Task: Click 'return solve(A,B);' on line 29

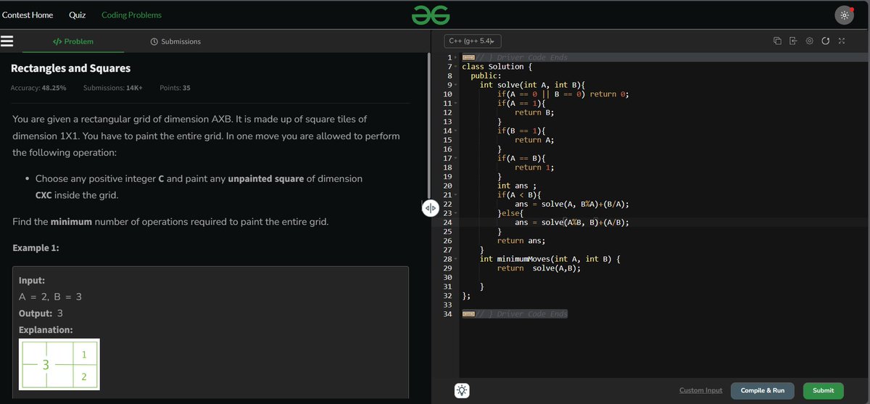Action: [x=539, y=268]
